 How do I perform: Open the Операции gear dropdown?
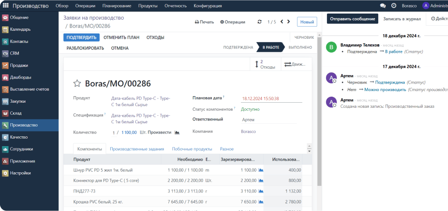(x=232, y=22)
